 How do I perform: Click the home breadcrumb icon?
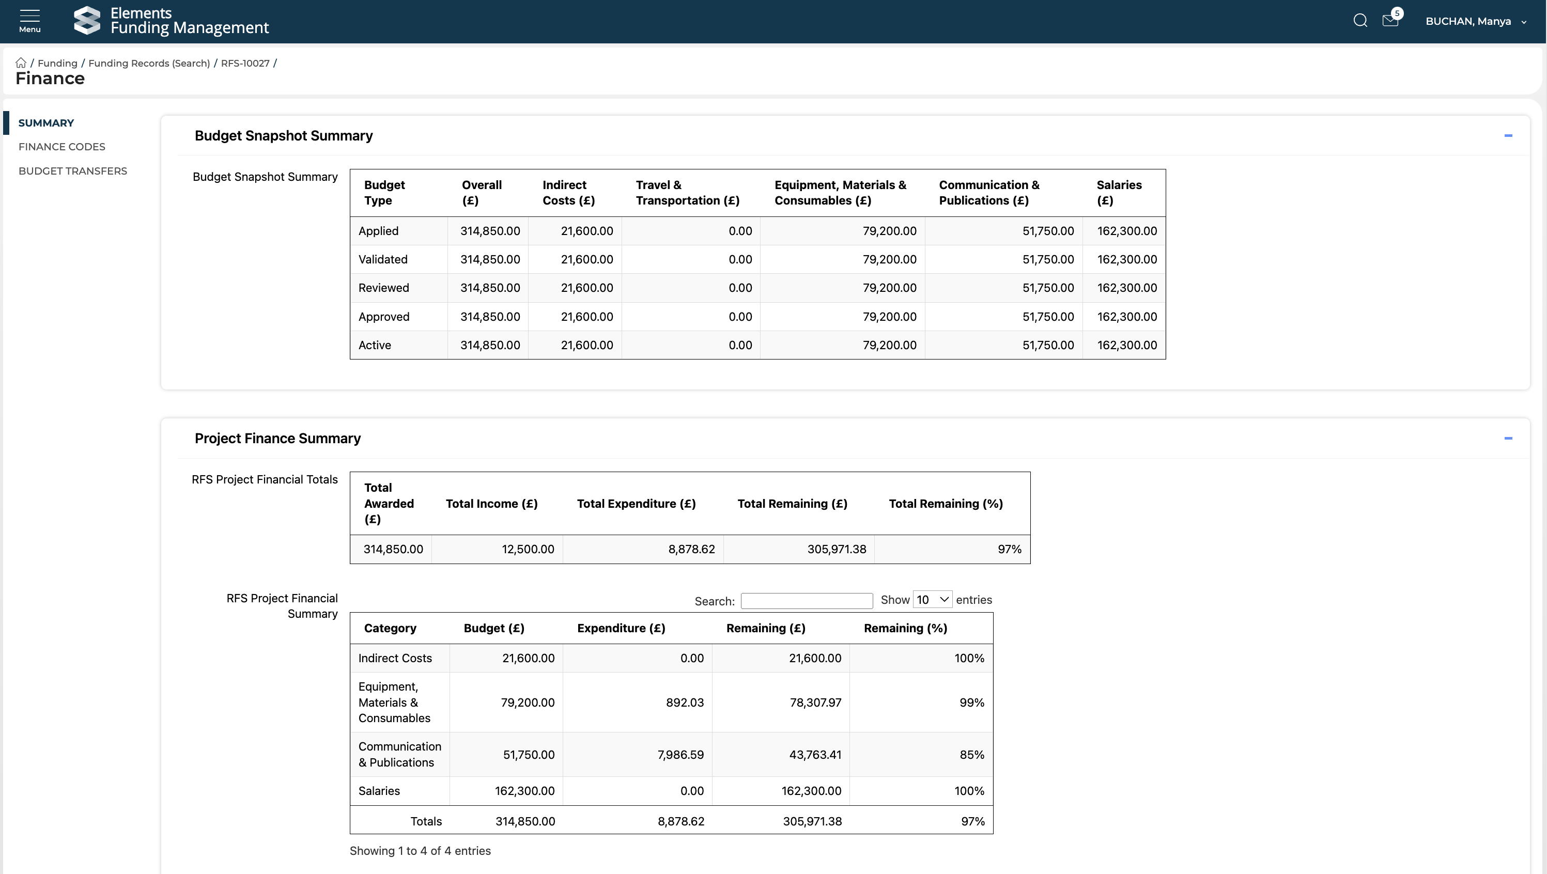[21, 63]
